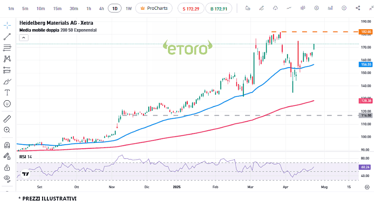Open time axis settings gear at bottom right
The height and width of the screenshot is (202, 374).
pyautogui.click(x=367, y=187)
